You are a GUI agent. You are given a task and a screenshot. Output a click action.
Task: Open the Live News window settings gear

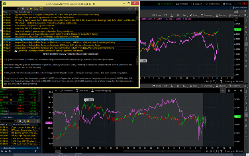[23, 9]
